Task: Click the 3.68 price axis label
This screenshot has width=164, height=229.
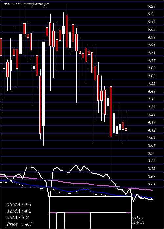Action: click(152, 177)
